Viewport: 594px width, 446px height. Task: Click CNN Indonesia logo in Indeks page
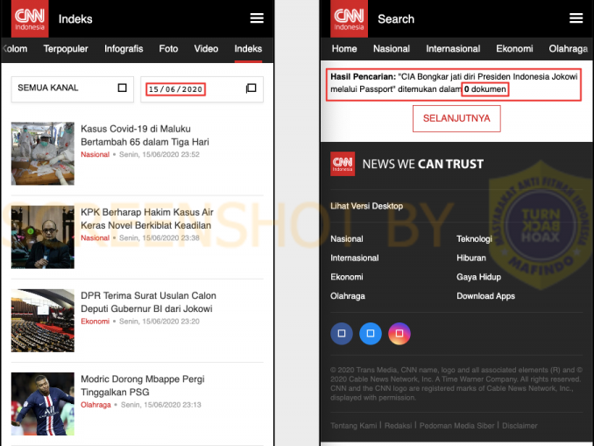pyautogui.click(x=30, y=18)
